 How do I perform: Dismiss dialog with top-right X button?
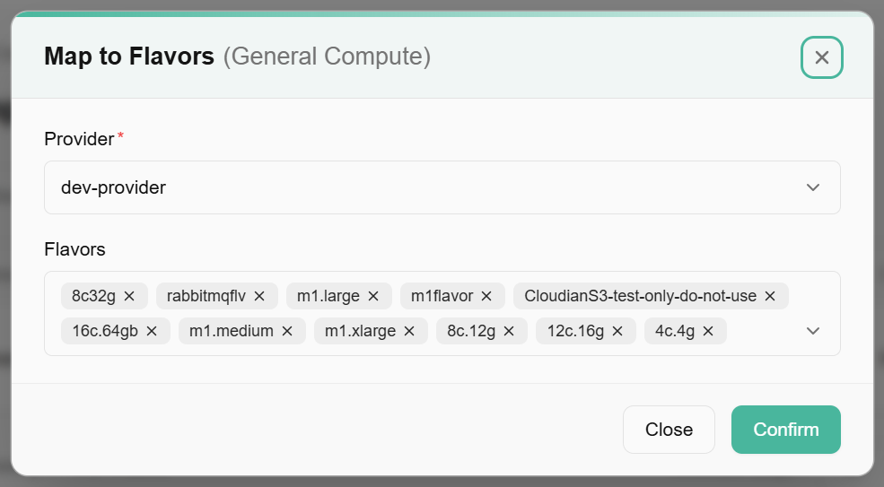tap(822, 57)
